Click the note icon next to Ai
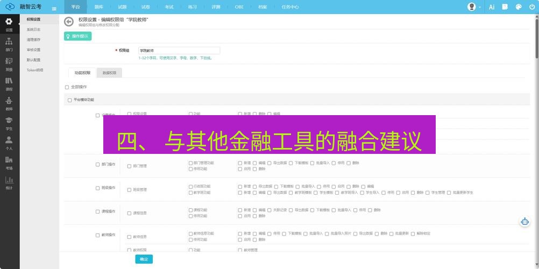This screenshot has height=269, width=539. pyautogui.click(x=505, y=7)
